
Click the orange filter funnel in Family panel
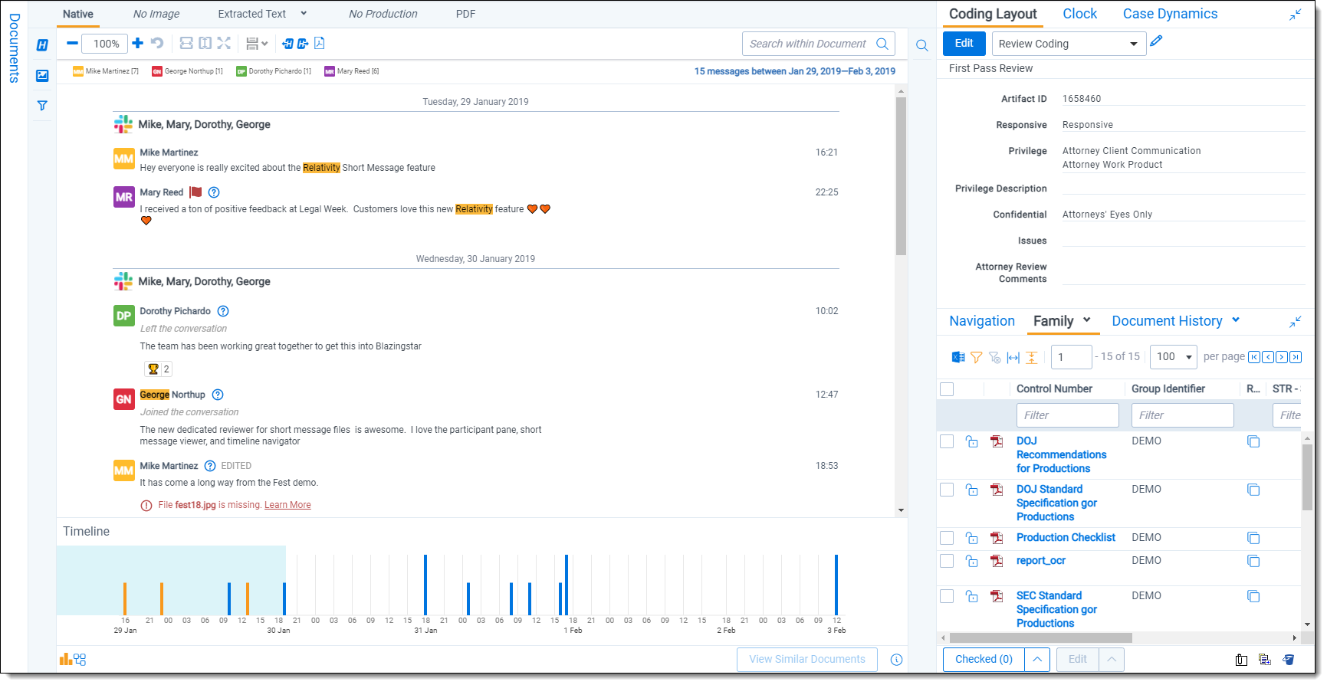coord(976,357)
